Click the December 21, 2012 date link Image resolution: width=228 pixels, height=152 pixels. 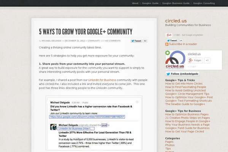75,41
